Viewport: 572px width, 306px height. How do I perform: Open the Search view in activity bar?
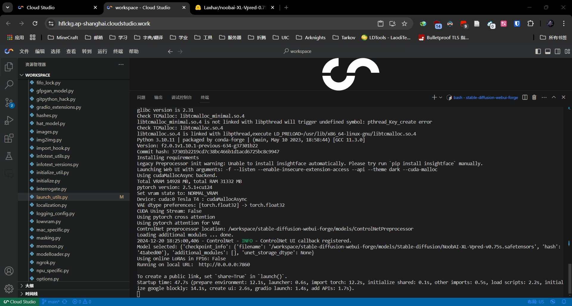[x=9, y=85]
